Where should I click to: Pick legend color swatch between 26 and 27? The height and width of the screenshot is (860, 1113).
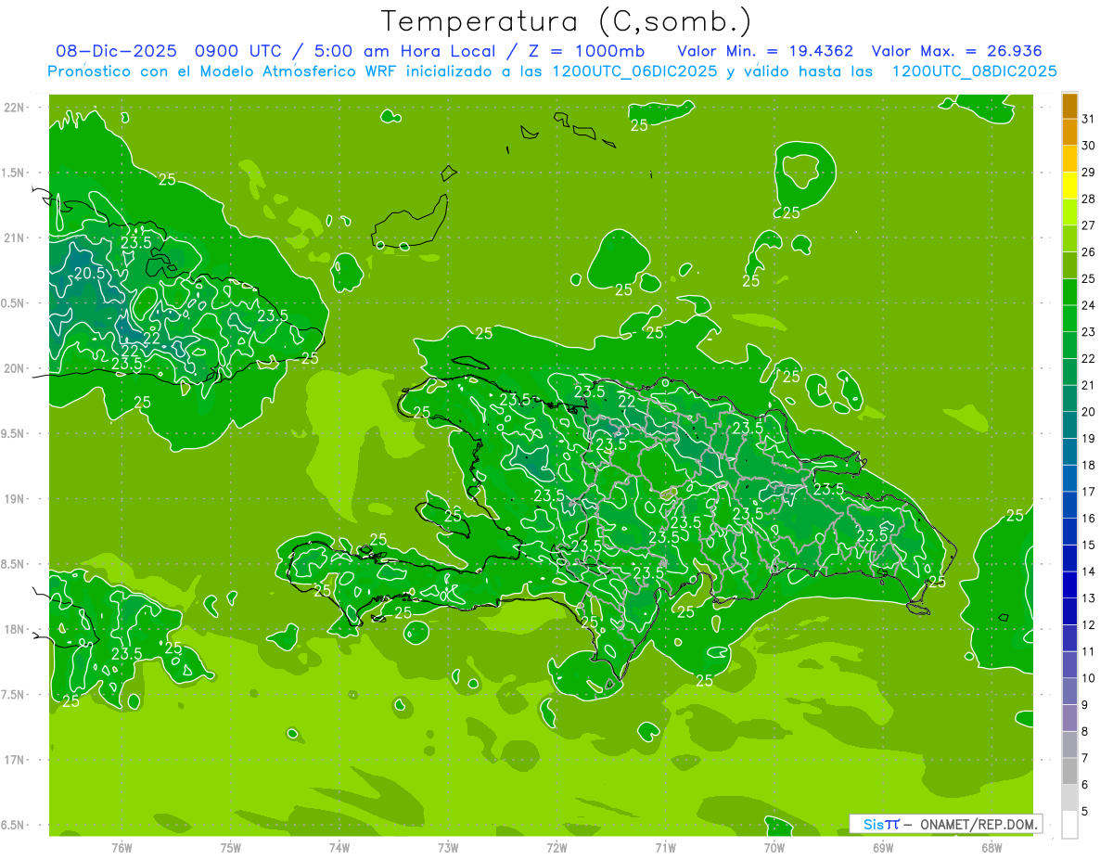[1069, 238]
